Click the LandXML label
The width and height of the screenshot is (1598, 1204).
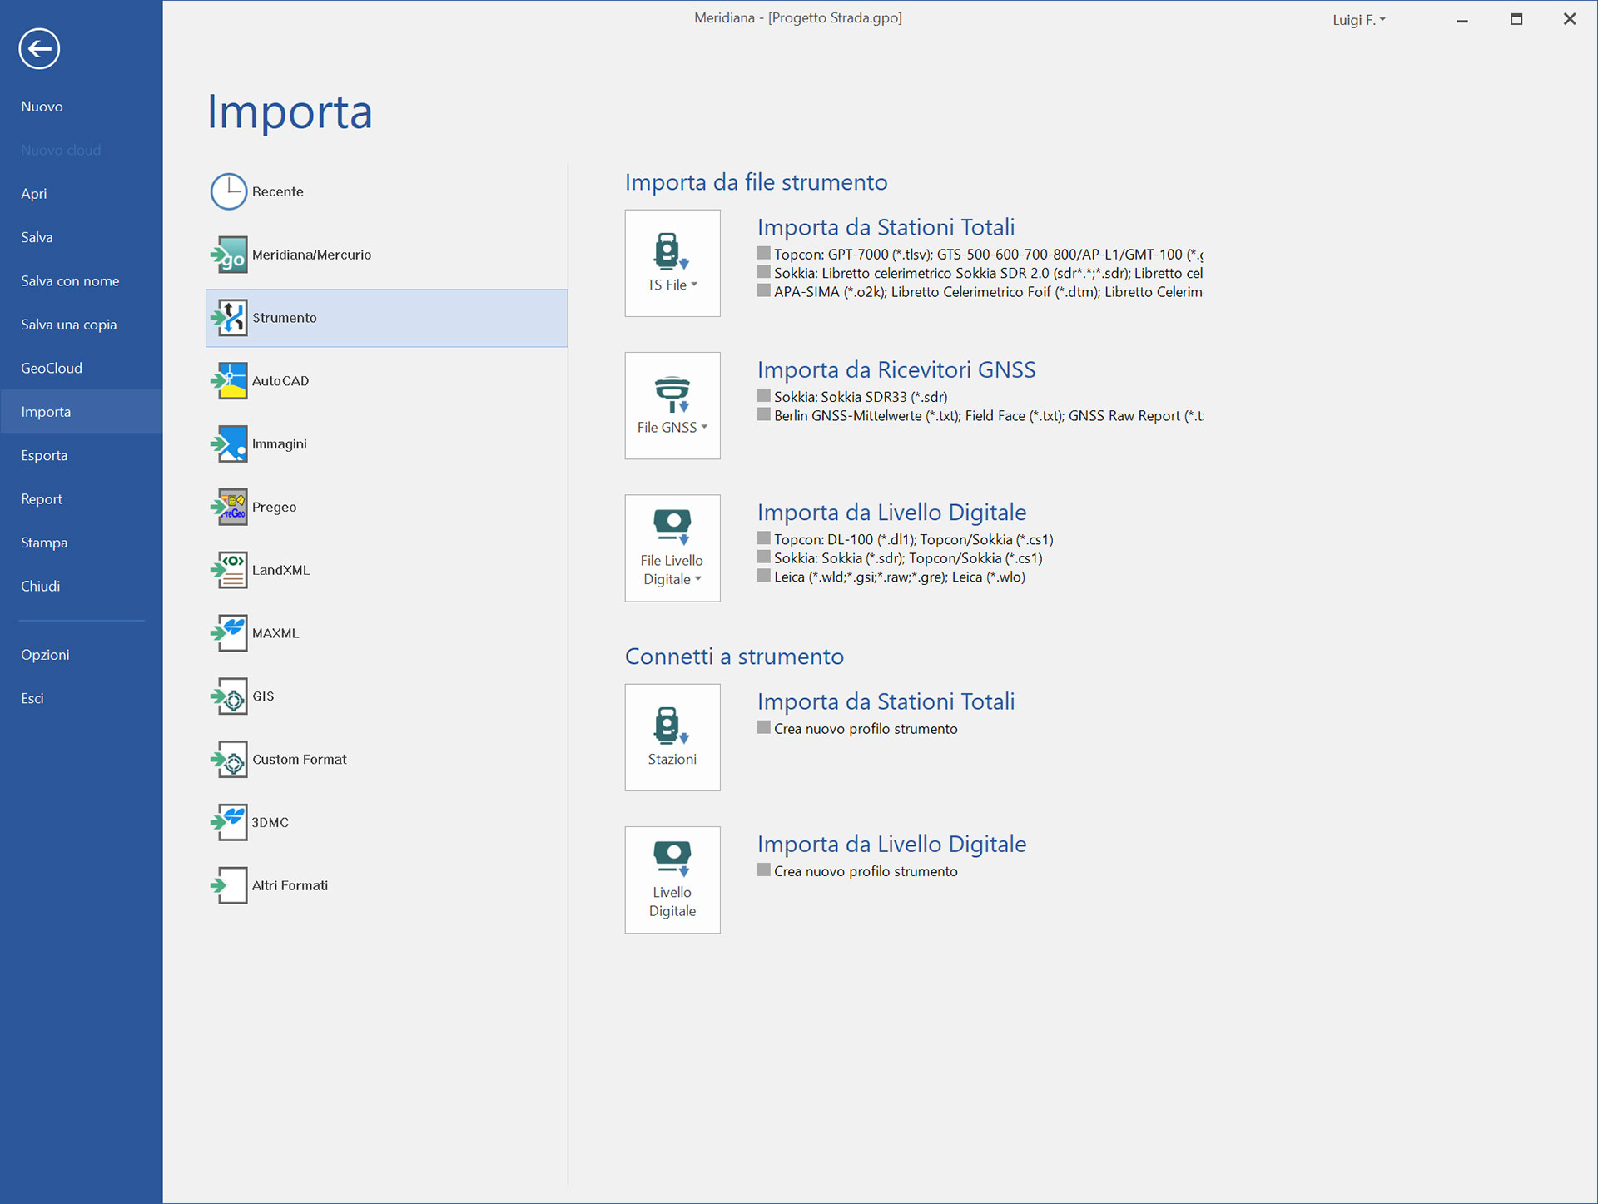point(281,570)
